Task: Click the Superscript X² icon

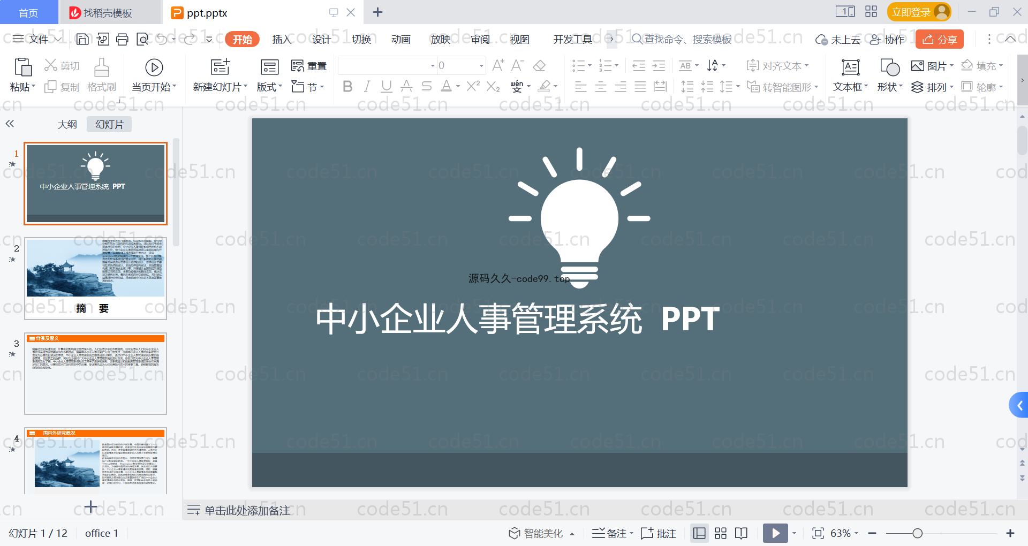Action: 473,86
